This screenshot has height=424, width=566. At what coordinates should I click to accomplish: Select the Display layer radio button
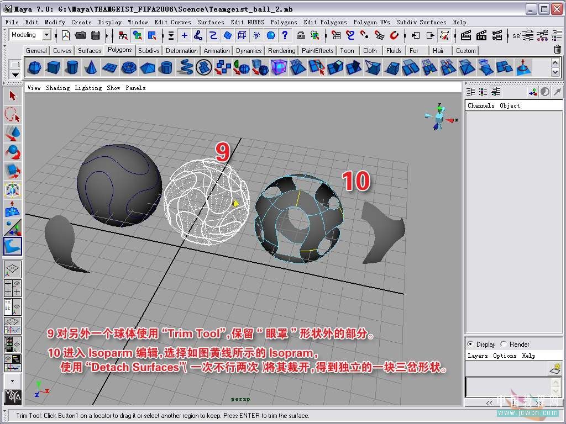[x=470, y=344]
